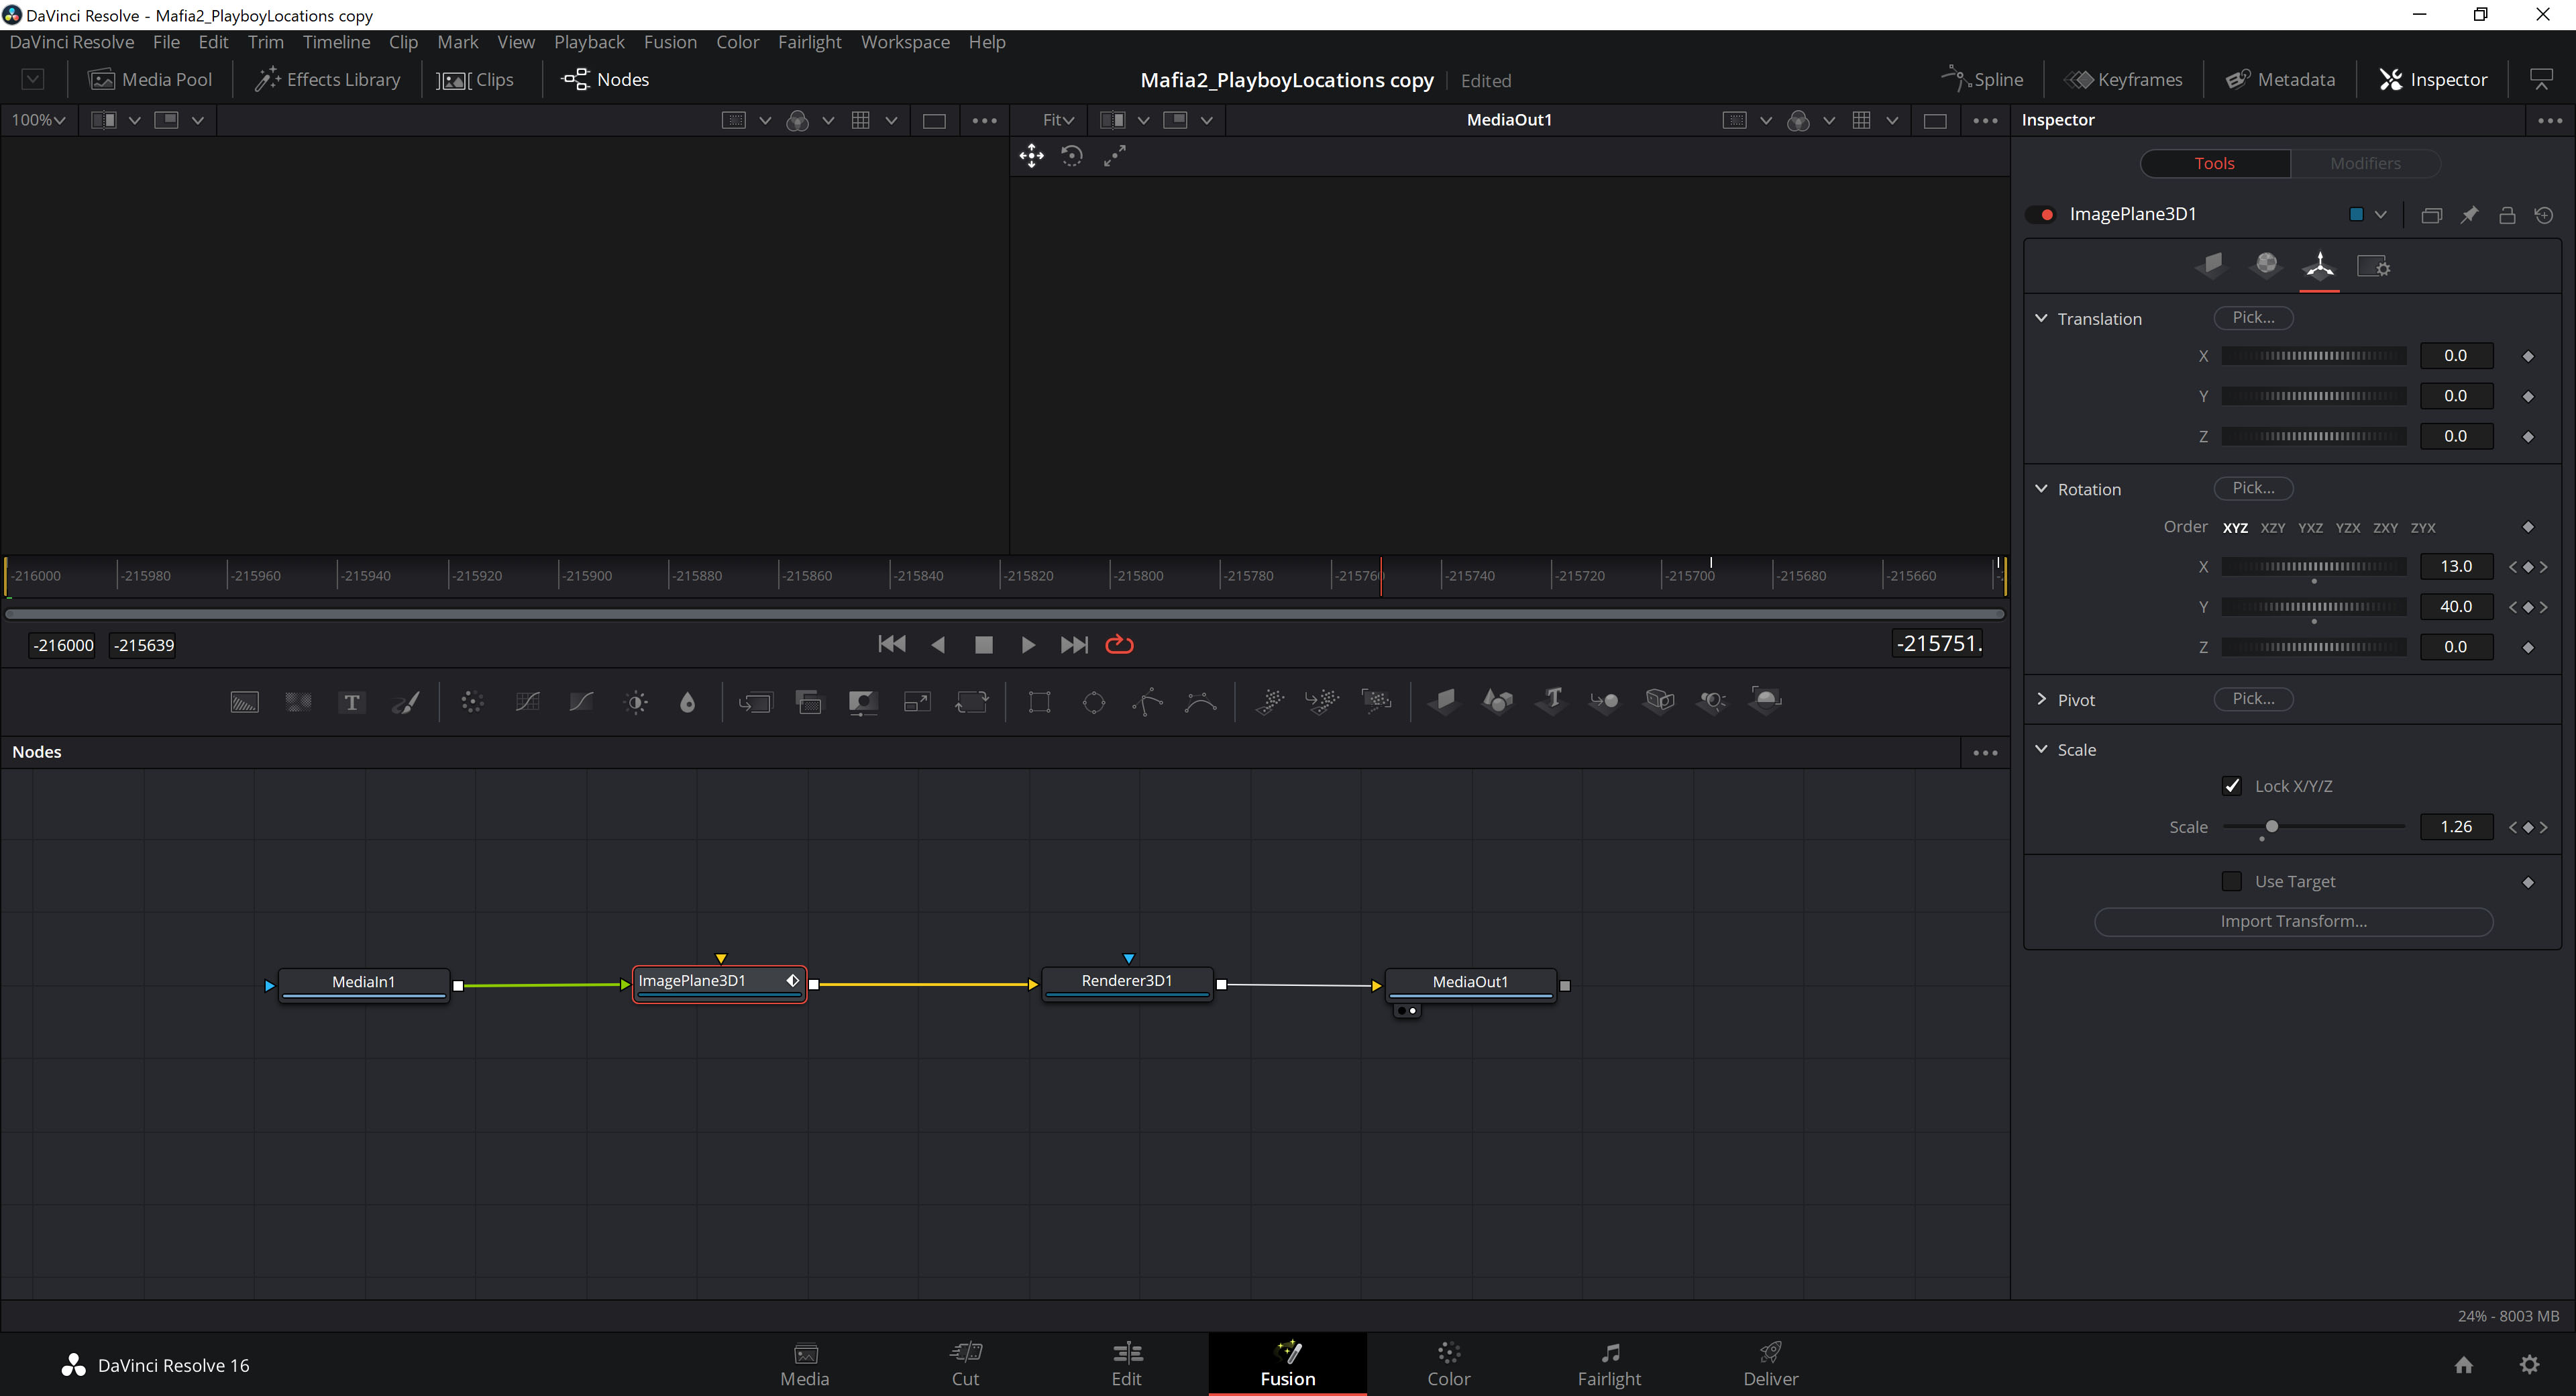The height and width of the screenshot is (1396, 2576).
Task: Open the Spline editor panel
Action: click(1982, 80)
